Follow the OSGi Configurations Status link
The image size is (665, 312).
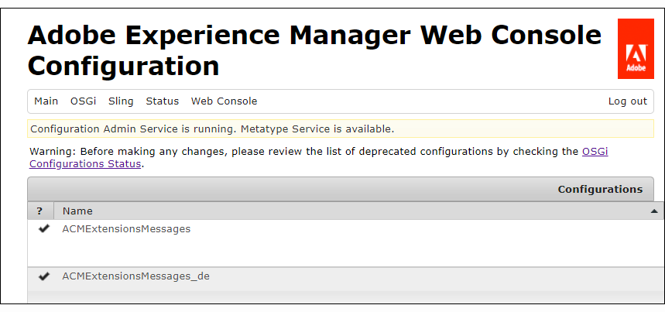[x=85, y=163]
